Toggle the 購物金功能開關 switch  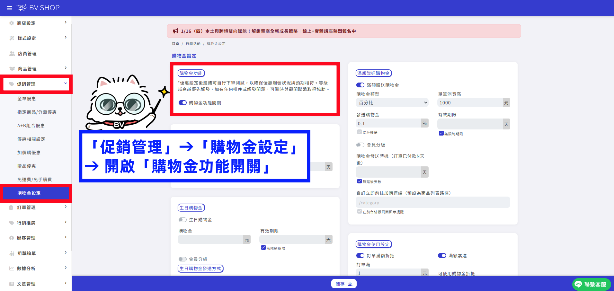click(x=182, y=103)
